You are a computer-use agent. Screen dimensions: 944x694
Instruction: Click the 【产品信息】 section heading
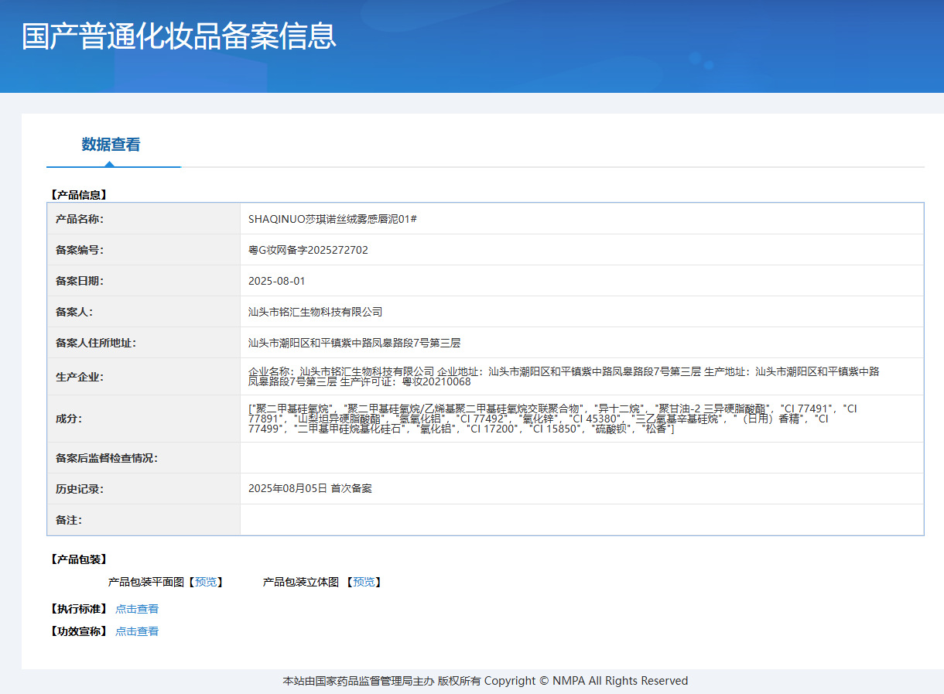(77, 195)
